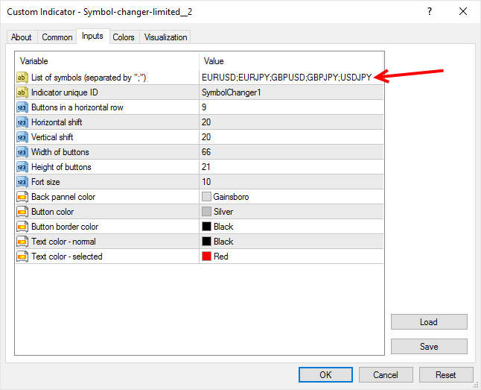The width and height of the screenshot is (481, 390).
Task: Click the integer icon next to Vertical shift
Action: tap(22, 137)
